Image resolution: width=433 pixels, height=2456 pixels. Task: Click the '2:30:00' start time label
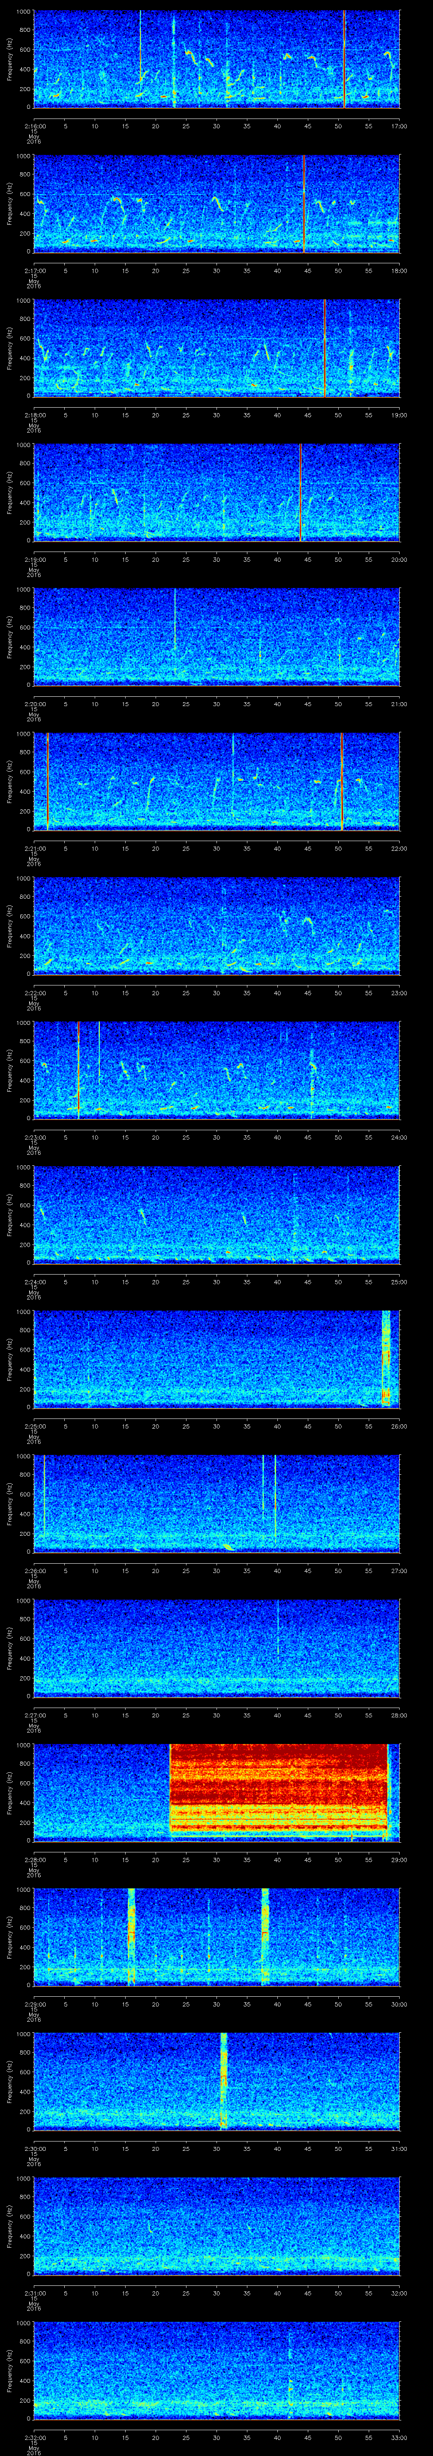(x=34, y=2148)
